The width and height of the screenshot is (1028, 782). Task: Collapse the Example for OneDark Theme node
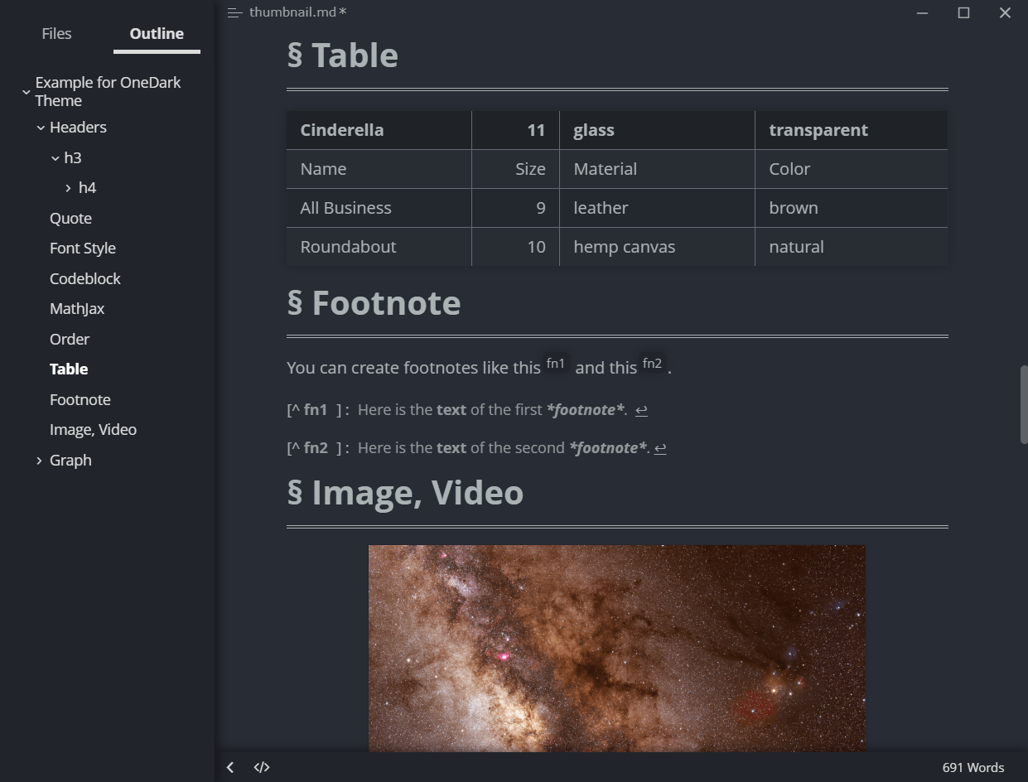pyautogui.click(x=27, y=92)
